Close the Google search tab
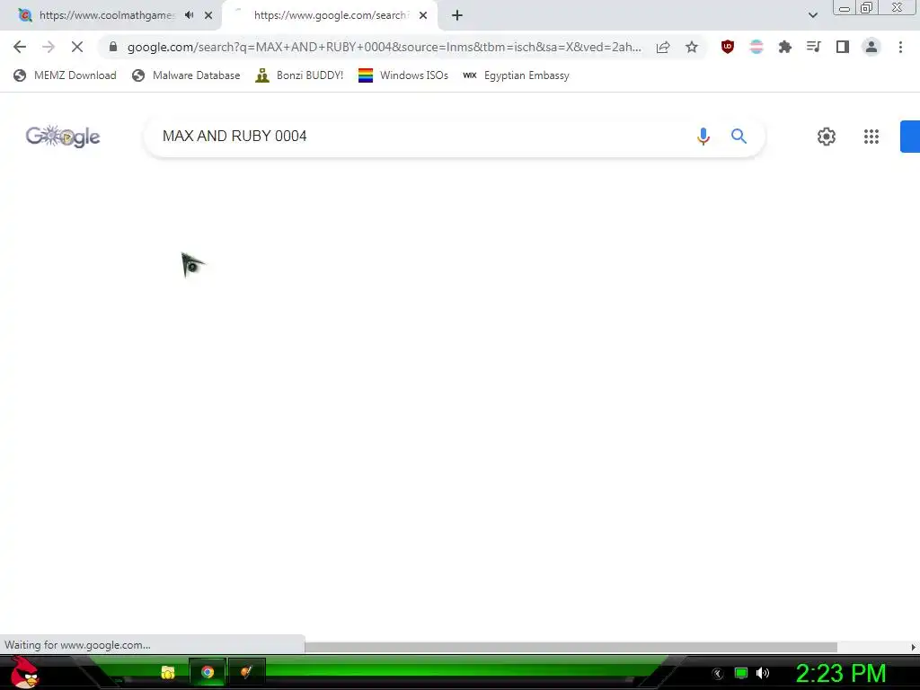Image resolution: width=920 pixels, height=690 pixels. (x=423, y=15)
